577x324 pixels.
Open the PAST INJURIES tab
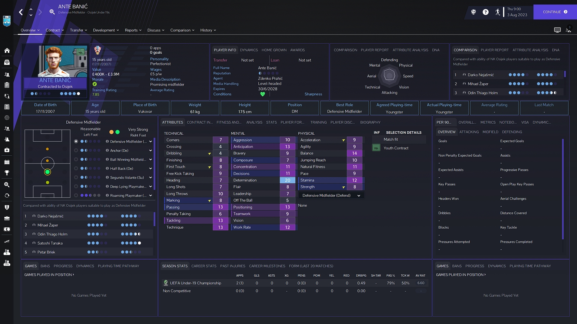pyautogui.click(x=233, y=266)
